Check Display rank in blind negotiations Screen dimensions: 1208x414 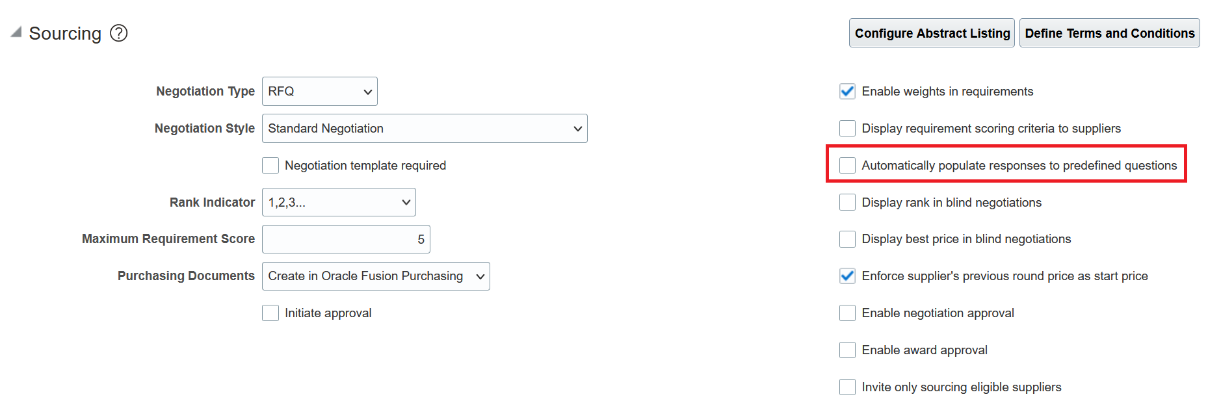coord(847,203)
